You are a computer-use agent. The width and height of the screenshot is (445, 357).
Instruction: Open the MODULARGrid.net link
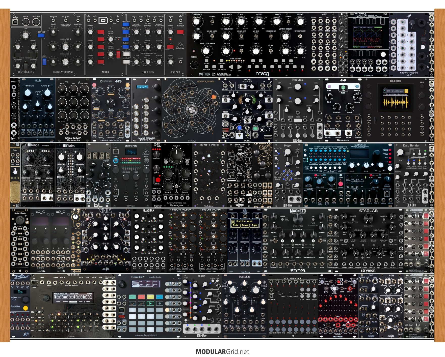click(222, 352)
